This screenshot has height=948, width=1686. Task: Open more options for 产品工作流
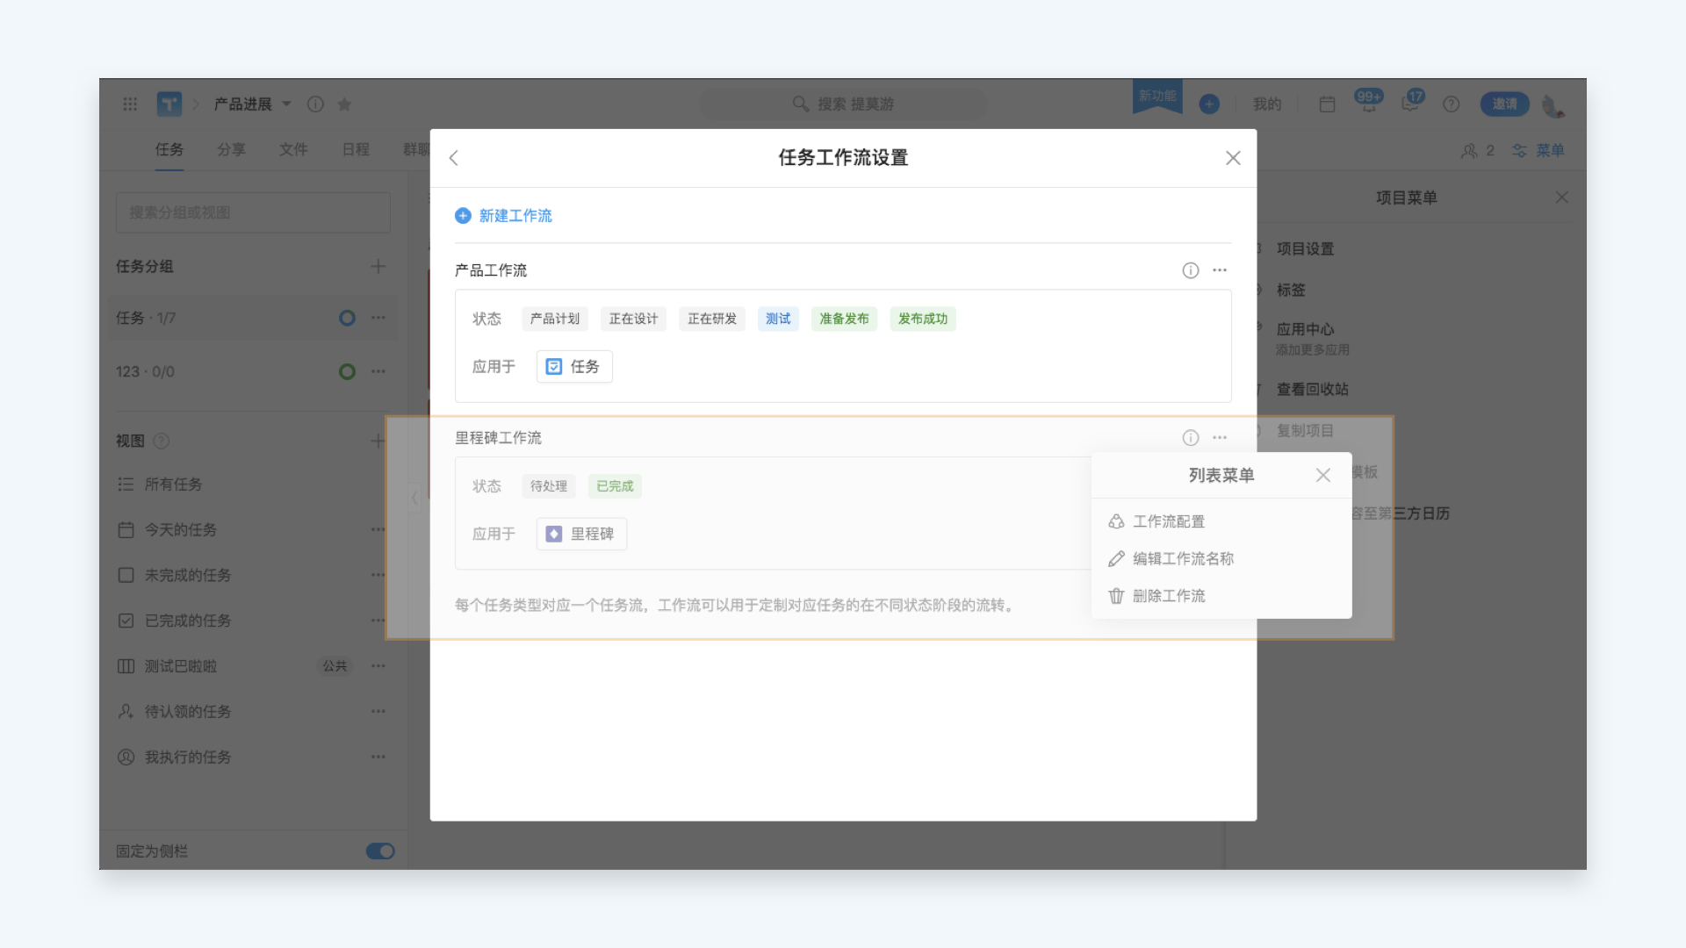pyautogui.click(x=1220, y=270)
